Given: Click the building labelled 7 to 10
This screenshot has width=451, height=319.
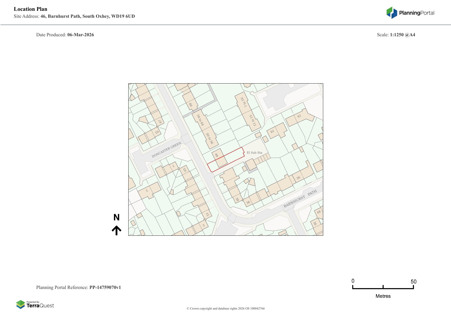Looking at the screenshot, I should (x=243, y=102).
